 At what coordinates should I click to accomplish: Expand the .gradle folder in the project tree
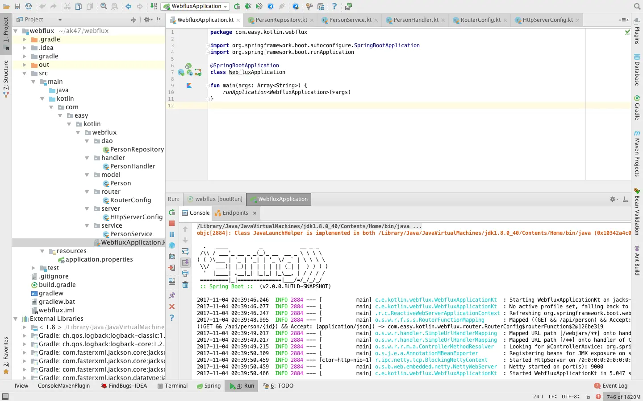point(25,39)
